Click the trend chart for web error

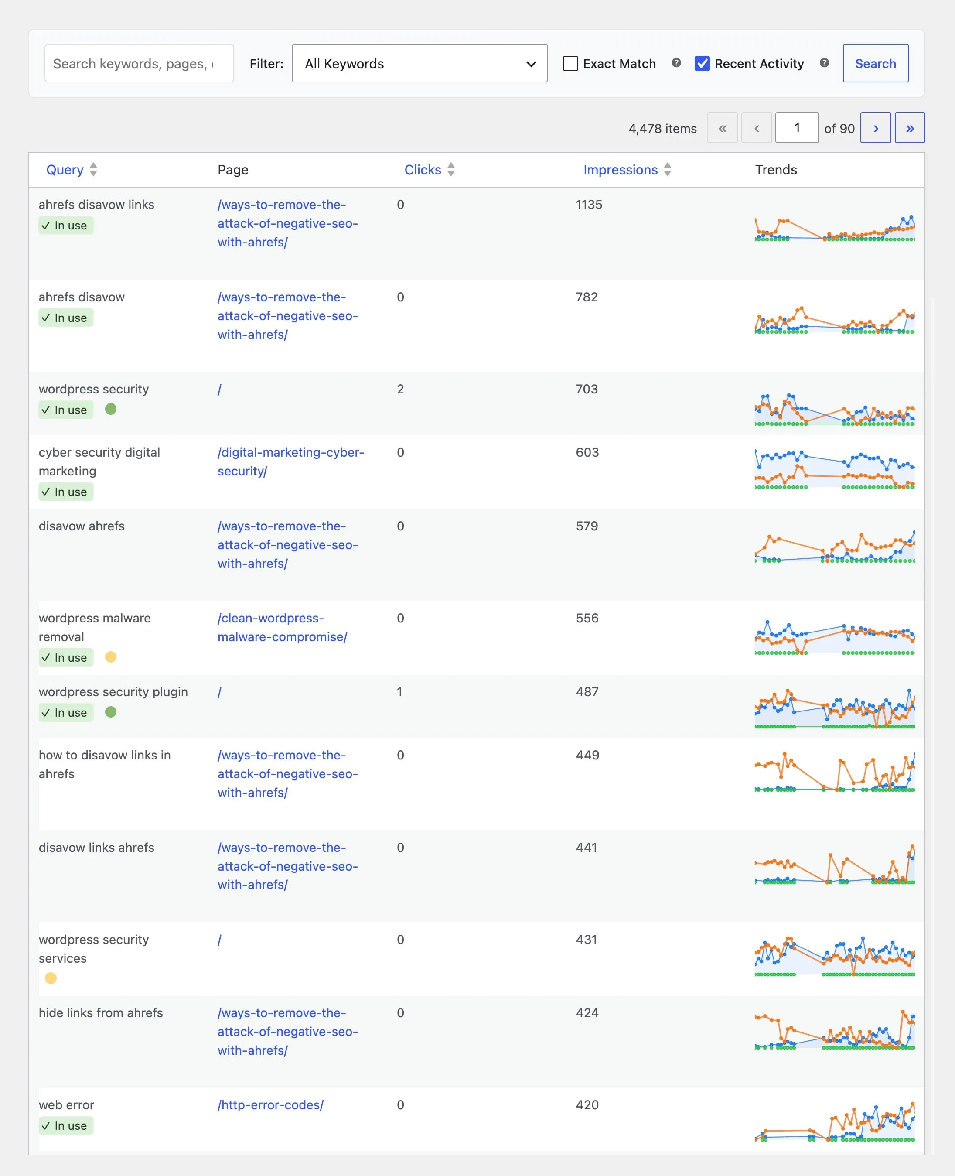click(x=835, y=1121)
